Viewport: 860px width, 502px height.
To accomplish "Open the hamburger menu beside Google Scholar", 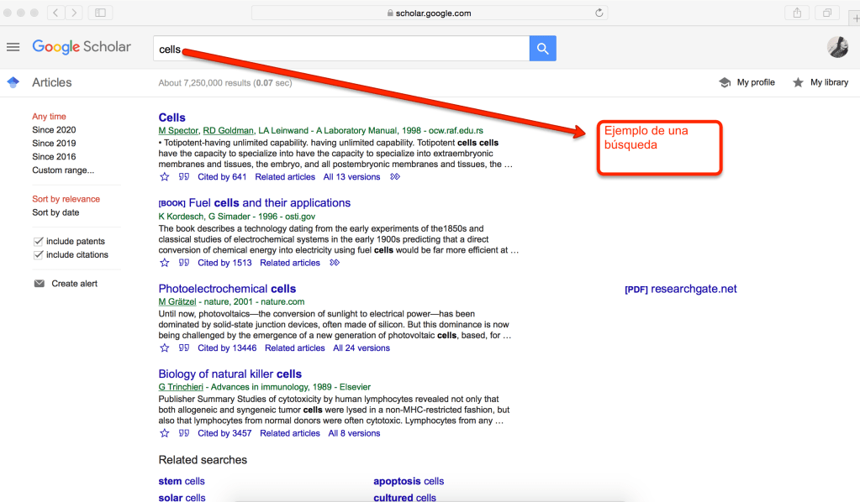I will 13,47.
